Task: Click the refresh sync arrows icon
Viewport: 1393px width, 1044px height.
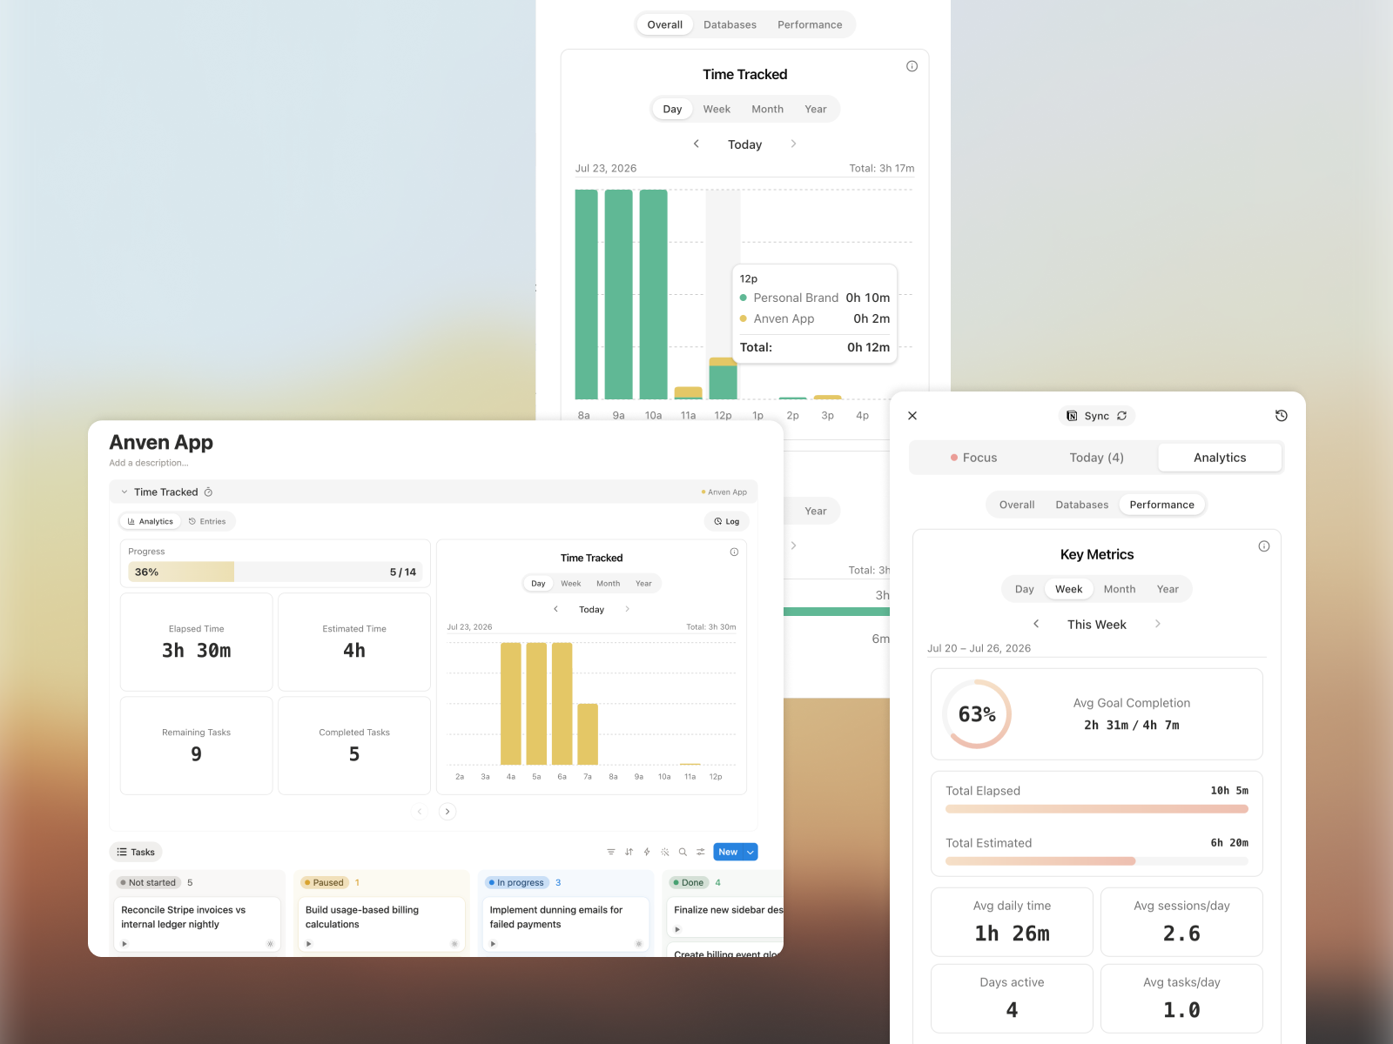Action: point(1122,416)
